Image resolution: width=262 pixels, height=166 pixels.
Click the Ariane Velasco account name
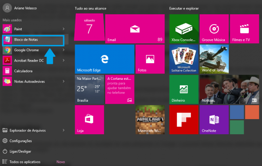coord(25,8)
